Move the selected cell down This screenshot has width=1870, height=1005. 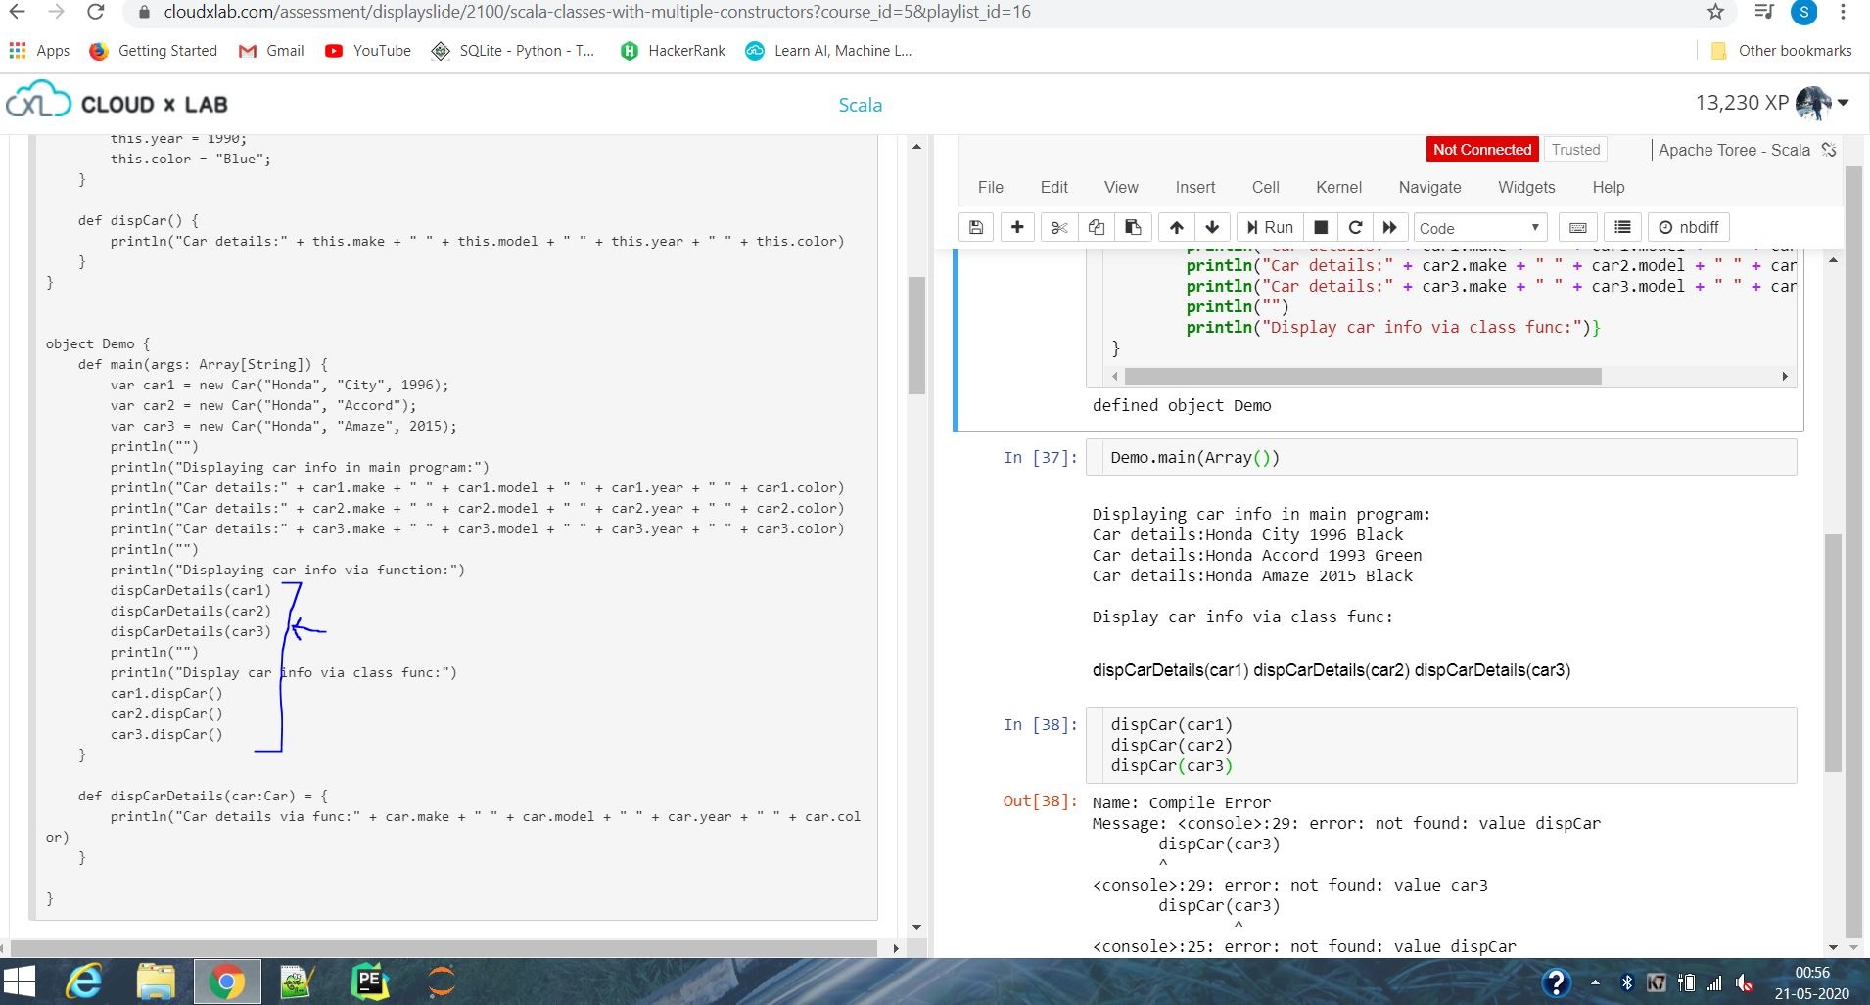point(1212,227)
